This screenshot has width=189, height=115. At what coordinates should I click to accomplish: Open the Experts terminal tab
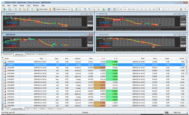click(51, 109)
